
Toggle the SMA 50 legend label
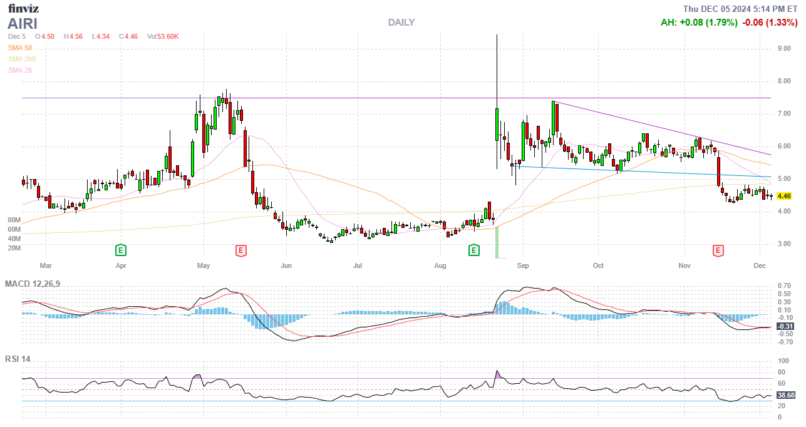click(x=20, y=48)
